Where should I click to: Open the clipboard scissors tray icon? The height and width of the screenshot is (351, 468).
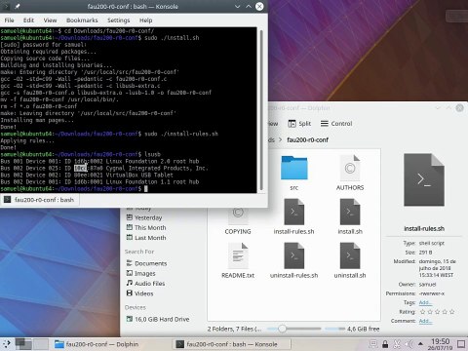click(397, 344)
